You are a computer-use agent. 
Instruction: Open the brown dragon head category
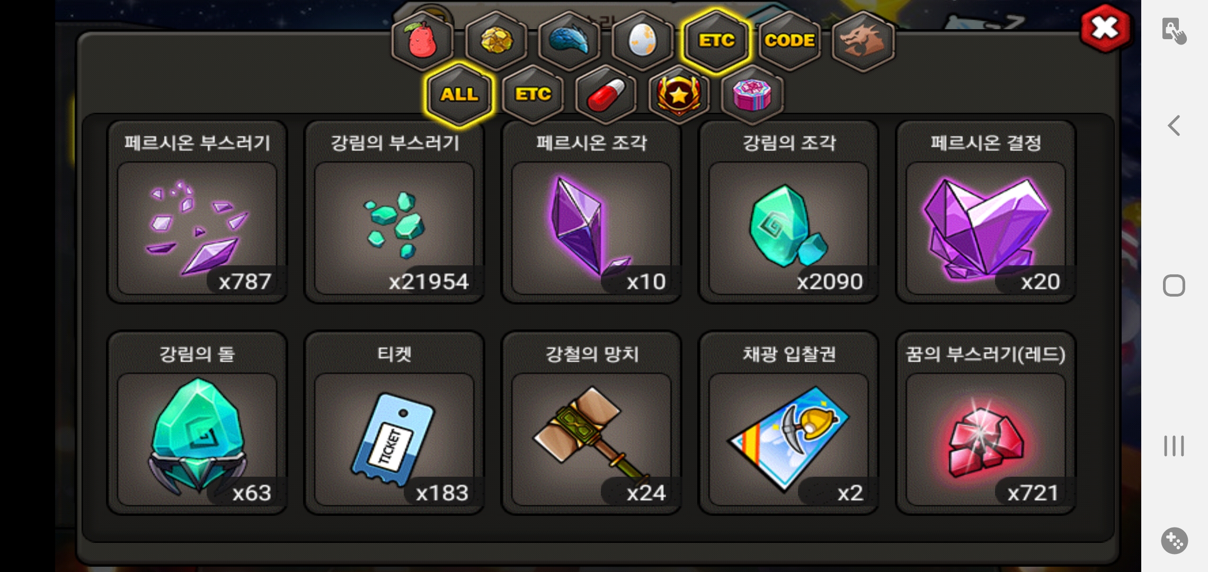(x=863, y=41)
